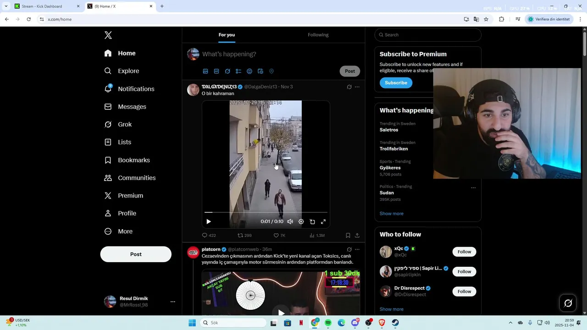Open Lists in the sidebar
This screenshot has height=330, width=587.
click(118, 142)
